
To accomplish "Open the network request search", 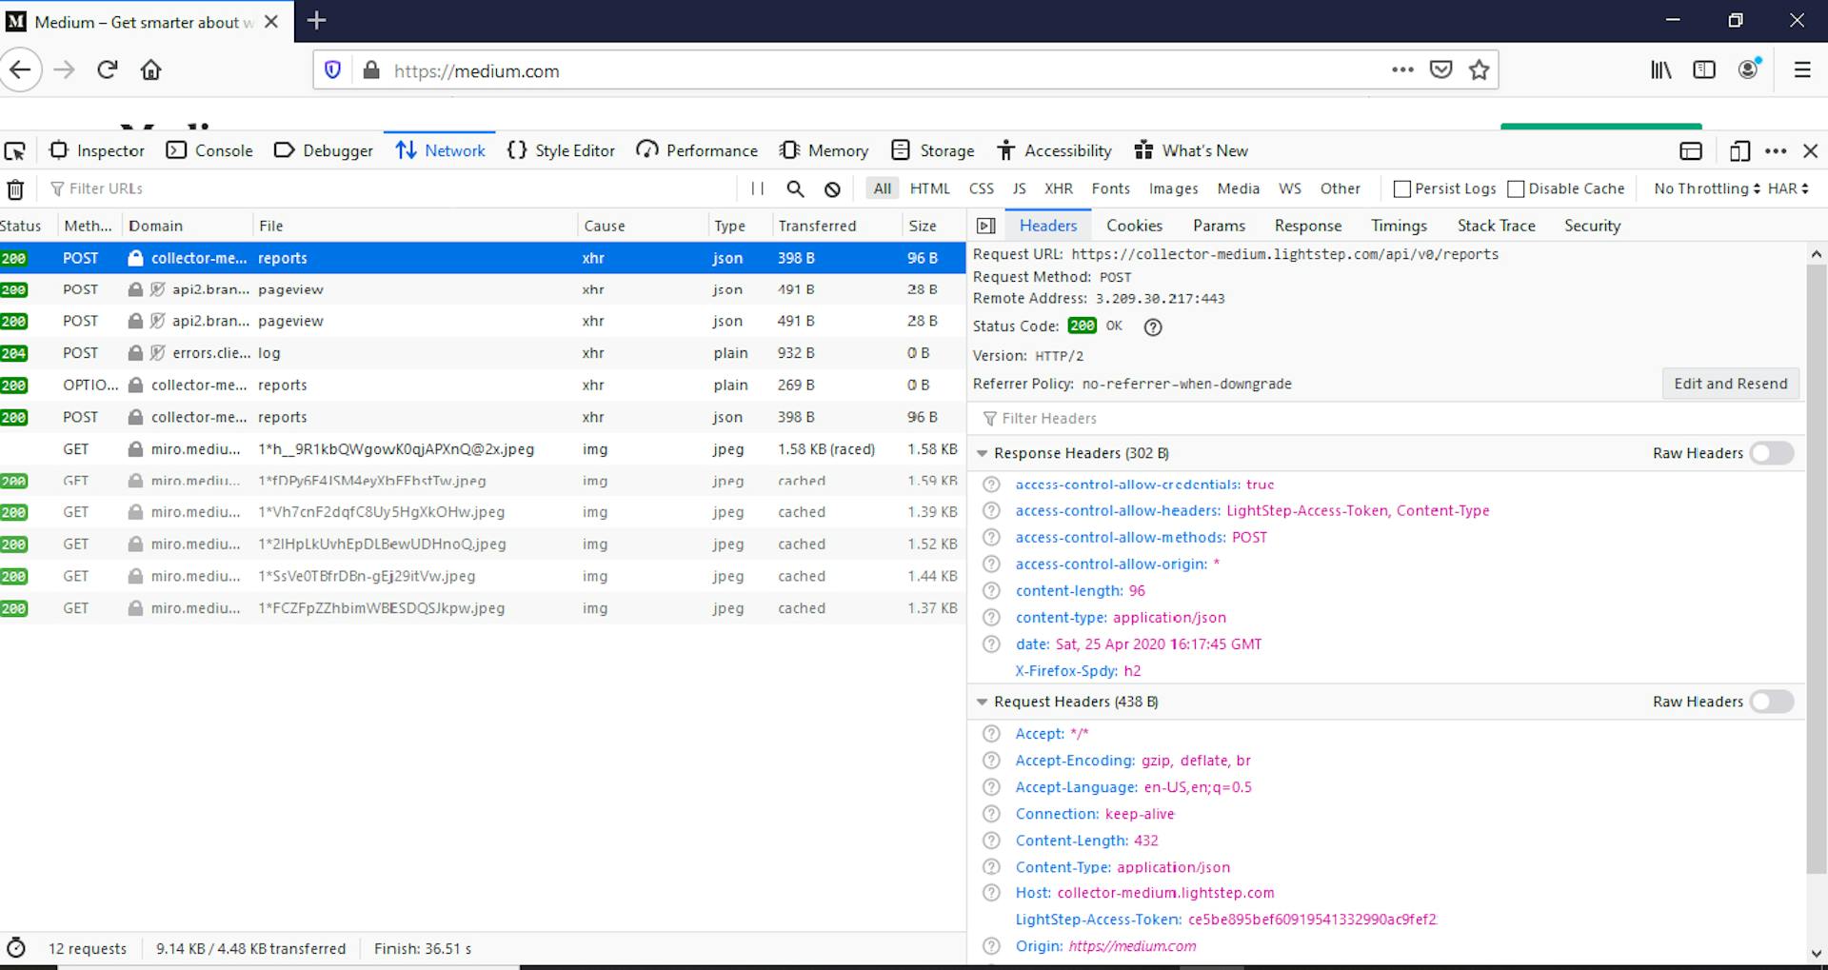I will click(x=795, y=188).
